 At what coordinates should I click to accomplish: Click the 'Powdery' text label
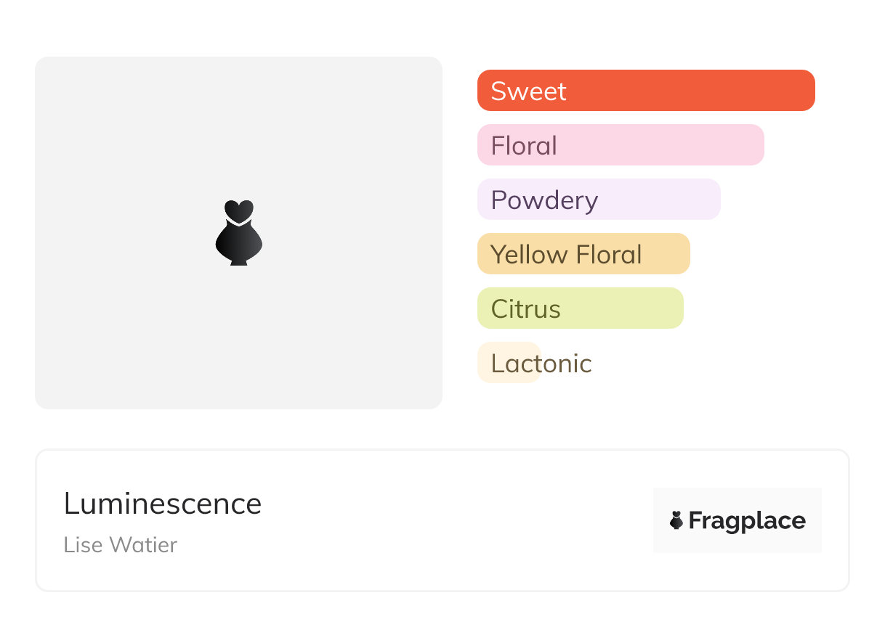(x=544, y=200)
